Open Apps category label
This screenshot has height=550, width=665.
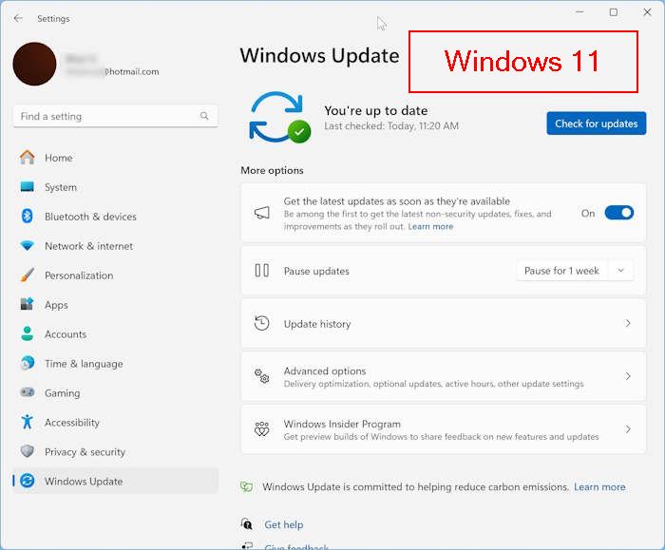(56, 305)
